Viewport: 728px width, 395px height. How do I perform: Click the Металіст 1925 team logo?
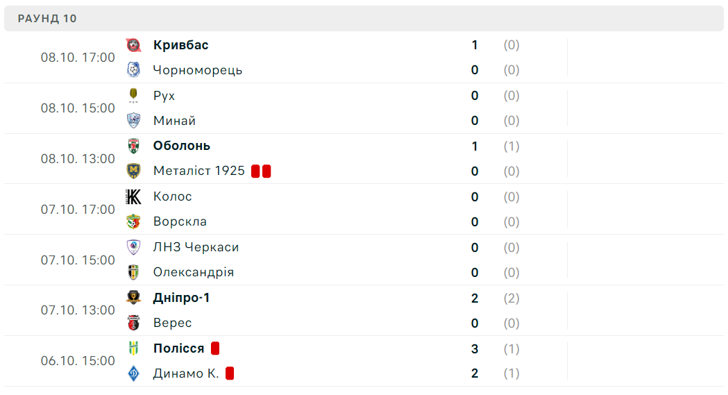(133, 171)
